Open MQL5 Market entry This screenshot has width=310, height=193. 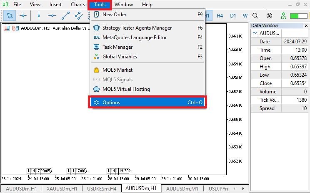(147, 70)
